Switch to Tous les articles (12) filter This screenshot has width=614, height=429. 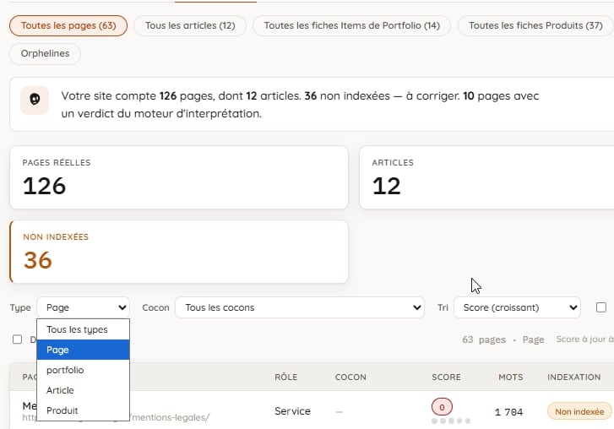click(190, 26)
